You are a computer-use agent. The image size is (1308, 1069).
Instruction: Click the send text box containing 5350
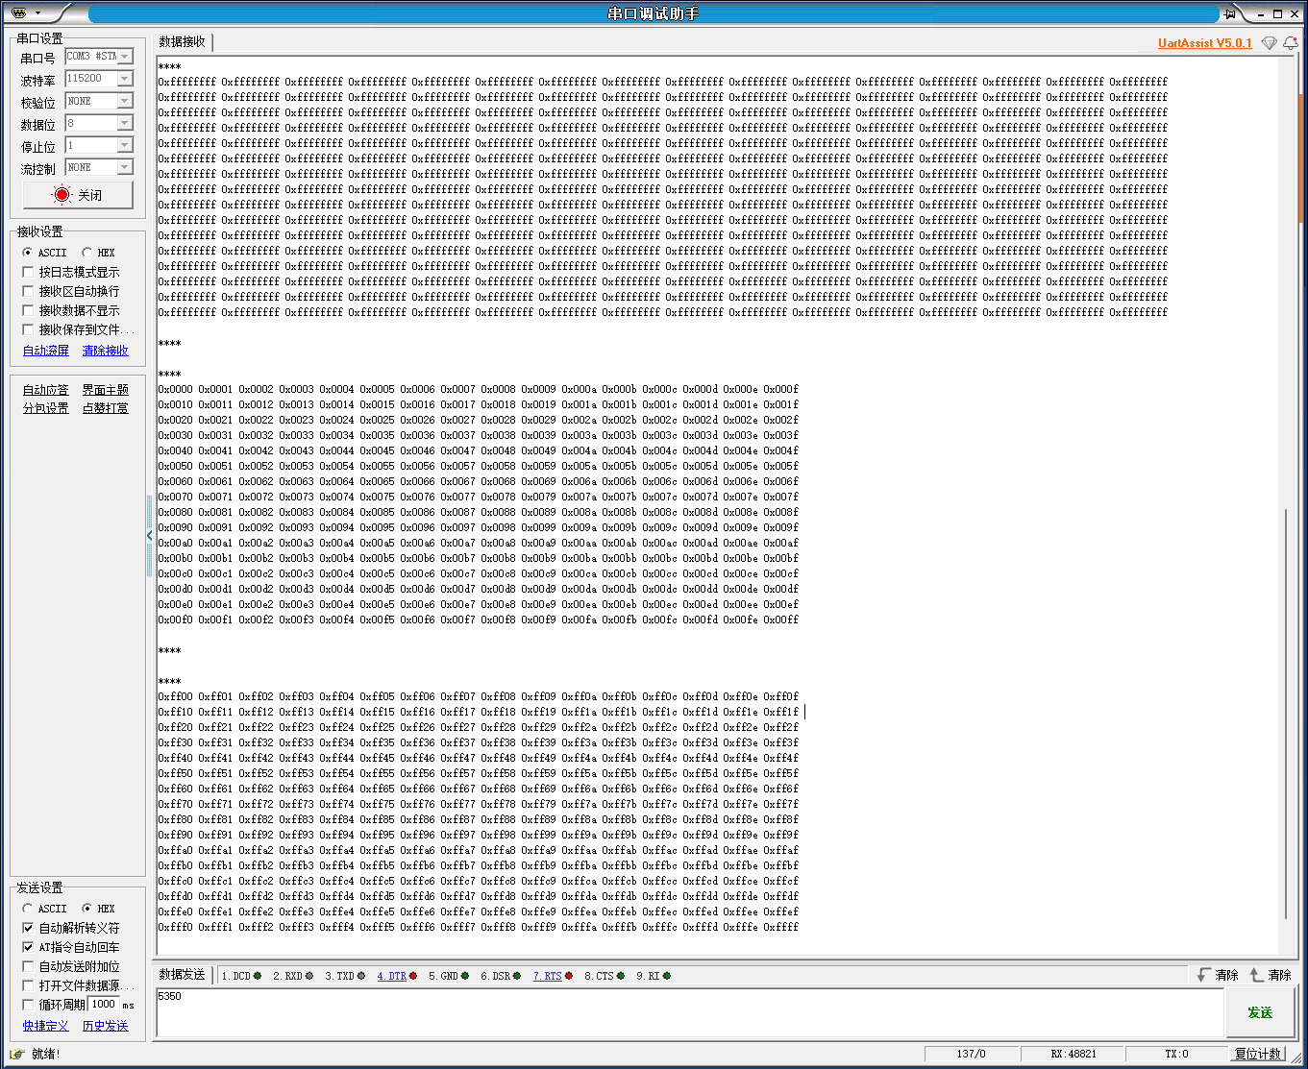pos(689,1012)
